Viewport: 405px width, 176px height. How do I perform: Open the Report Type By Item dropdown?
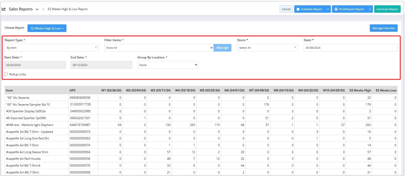pyautogui.click(x=51, y=48)
